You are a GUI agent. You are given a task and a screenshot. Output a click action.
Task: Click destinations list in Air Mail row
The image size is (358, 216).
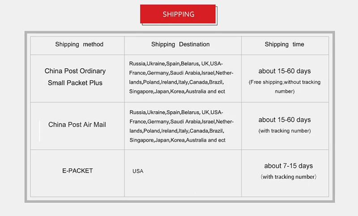pos(181,126)
